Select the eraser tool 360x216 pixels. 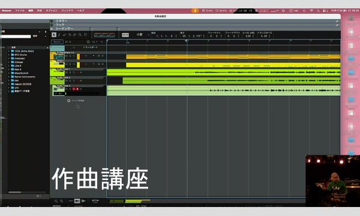(x=64, y=35)
